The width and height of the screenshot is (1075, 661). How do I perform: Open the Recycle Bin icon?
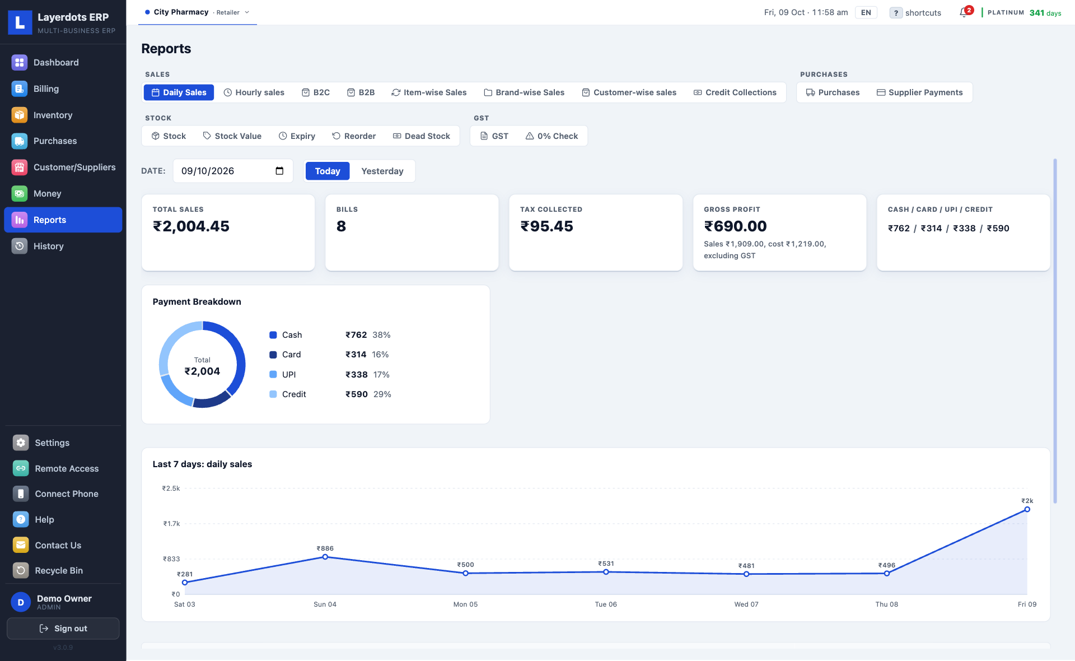(21, 570)
